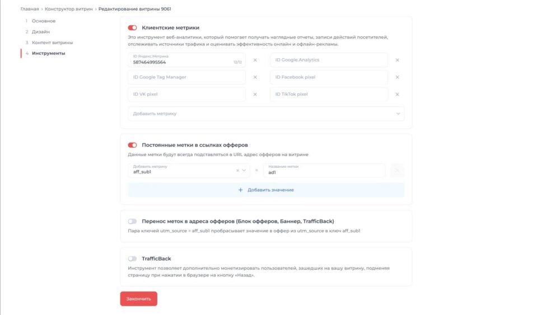The image size is (560, 315).
Task: Open the Добавить метрику dropdown
Action: pos(266,114)
